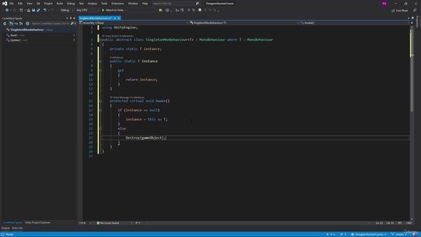Open the Window menu
Image resolution: width=421 pixels, height=237 pixels.
[x=133, y=3]
